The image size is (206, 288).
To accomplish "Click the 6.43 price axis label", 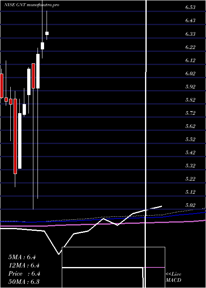I will pyautogui.click(x=190, y=21).
